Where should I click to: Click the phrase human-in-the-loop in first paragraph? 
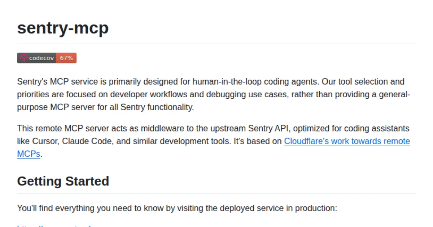223,82
